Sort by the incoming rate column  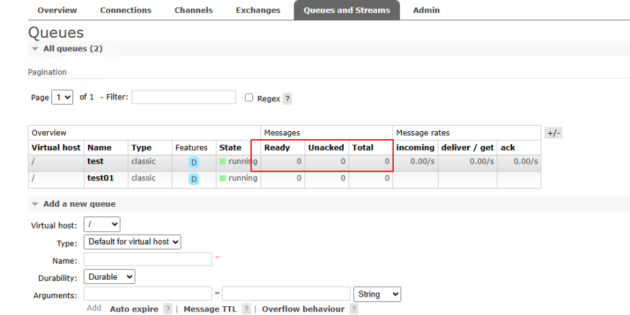coord(415,147)
